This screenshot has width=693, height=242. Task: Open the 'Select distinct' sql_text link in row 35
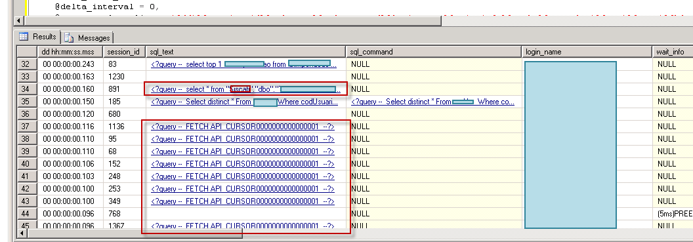(244, 102)
